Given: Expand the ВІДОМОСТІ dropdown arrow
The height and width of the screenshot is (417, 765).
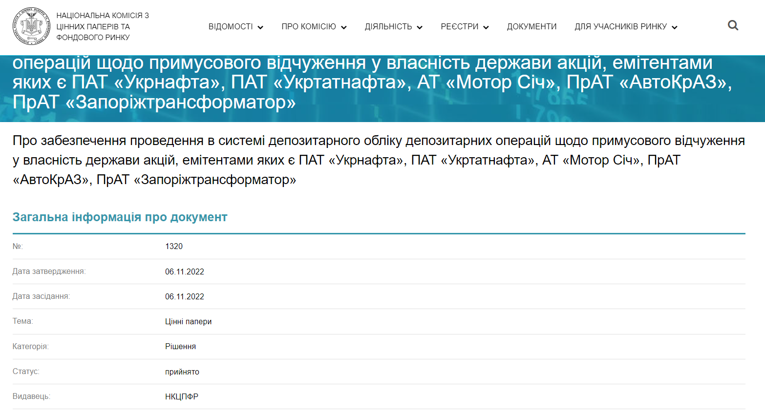Looking at the screenshot, I should (260, 27).
